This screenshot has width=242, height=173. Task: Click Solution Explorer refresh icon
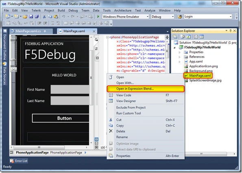(188, 37)
